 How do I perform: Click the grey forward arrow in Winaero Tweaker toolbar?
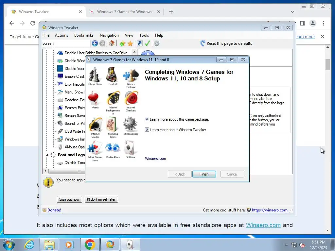102,43
